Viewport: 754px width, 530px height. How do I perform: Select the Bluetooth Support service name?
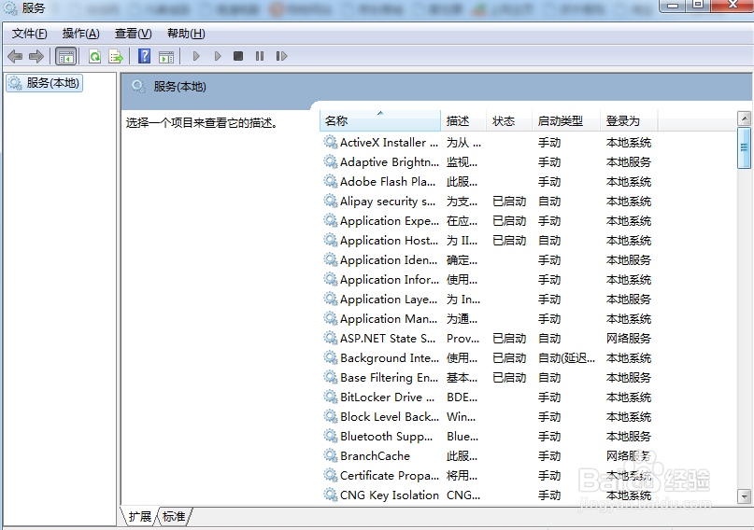[386, 437]
